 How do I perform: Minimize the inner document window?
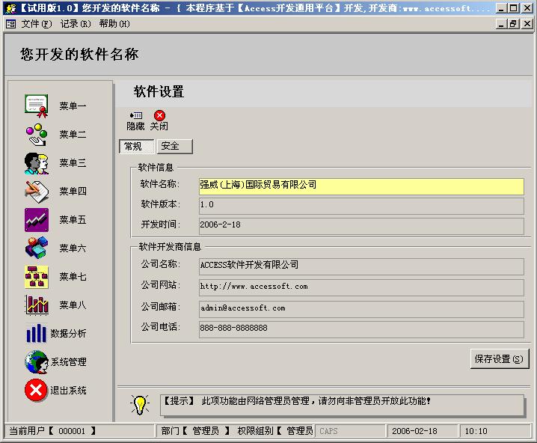coord(501,24)
